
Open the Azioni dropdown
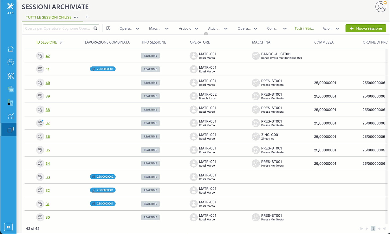pyautogui.click(x=331, y=28)
